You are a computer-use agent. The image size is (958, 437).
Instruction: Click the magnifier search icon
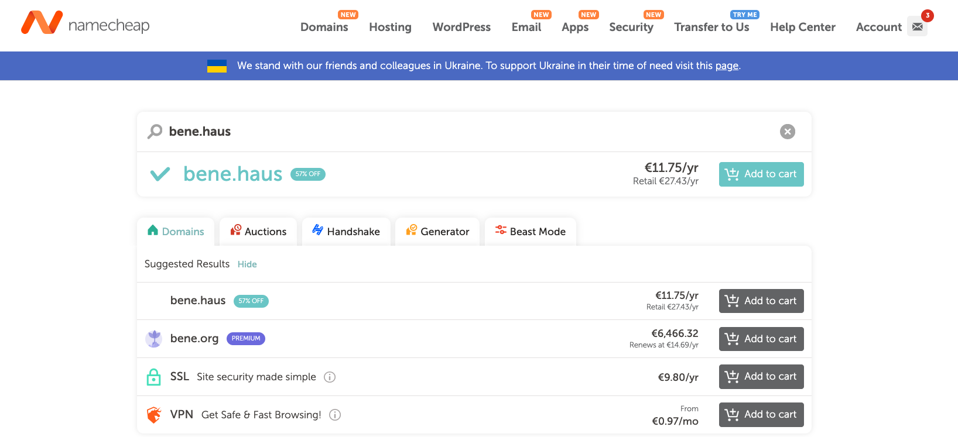155,131
